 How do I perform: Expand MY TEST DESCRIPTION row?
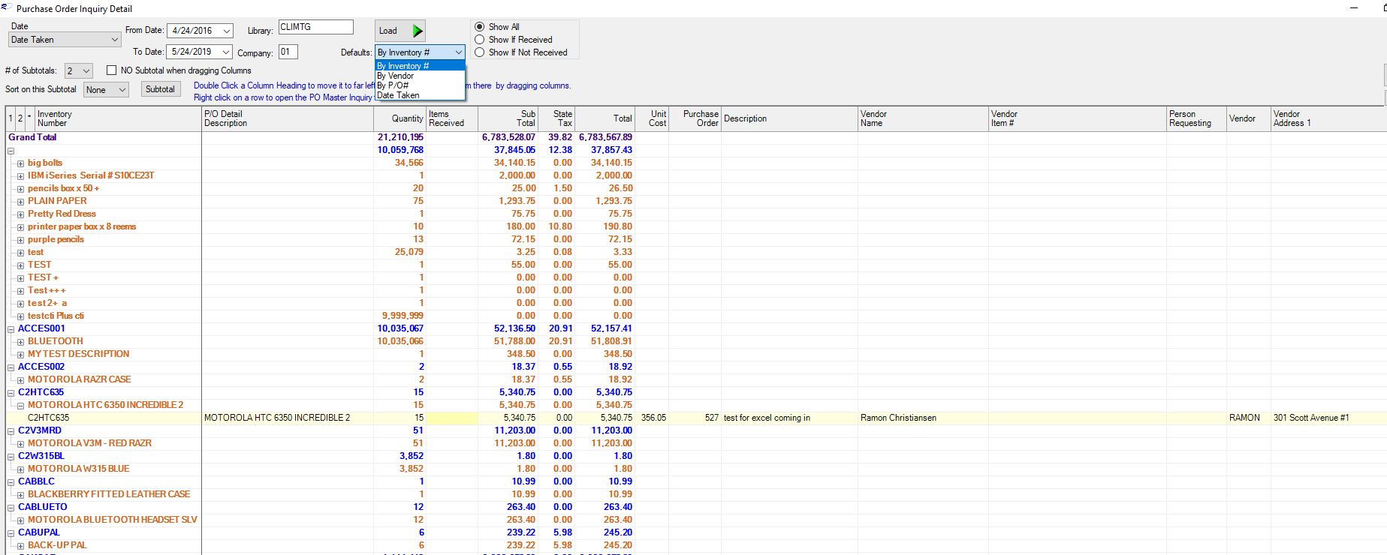21,355
